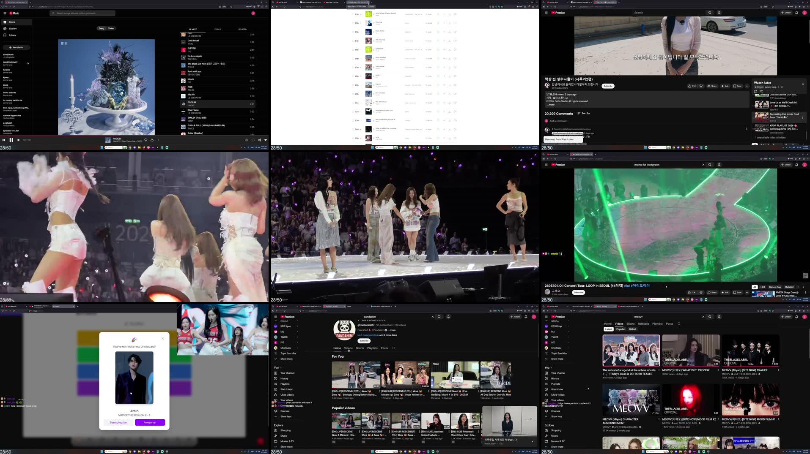
Task: Open the RELATED tab in YouTube Music
Action: tap(242, 30)
